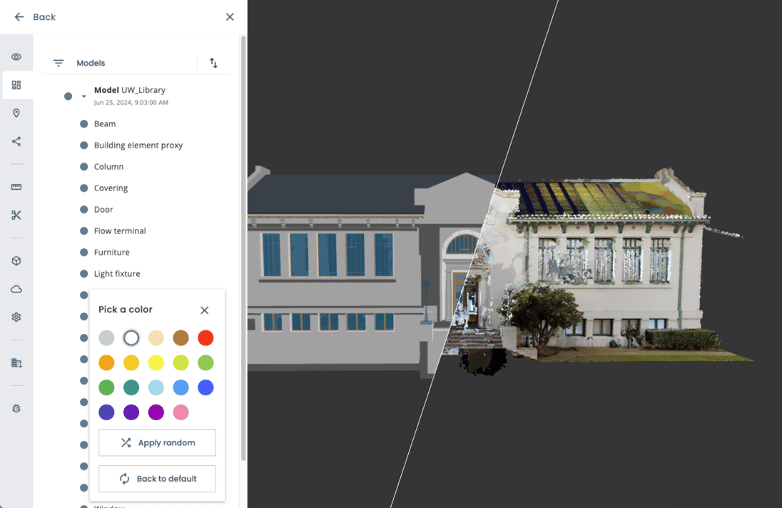Click the Beam color dot toggle
Viewport: 782px width, 508px height.
pyautogui.click(x=83, y=123)
